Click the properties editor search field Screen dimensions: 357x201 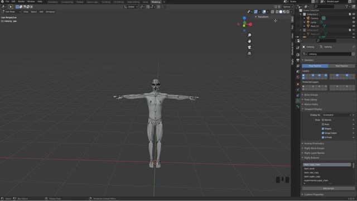click(326, 41)
